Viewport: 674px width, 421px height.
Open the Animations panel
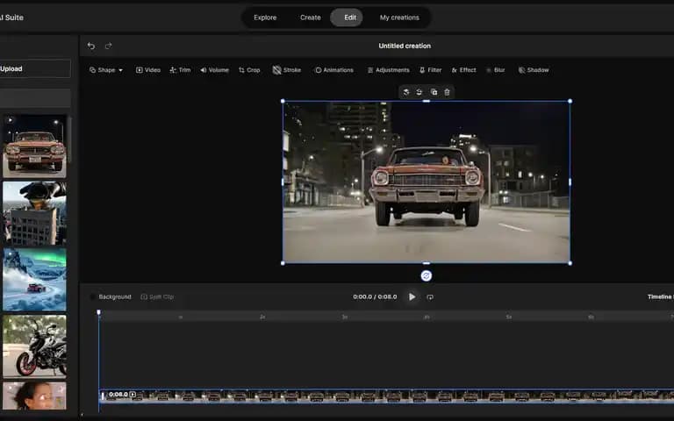pyautogui.click(x=334, y=70)
